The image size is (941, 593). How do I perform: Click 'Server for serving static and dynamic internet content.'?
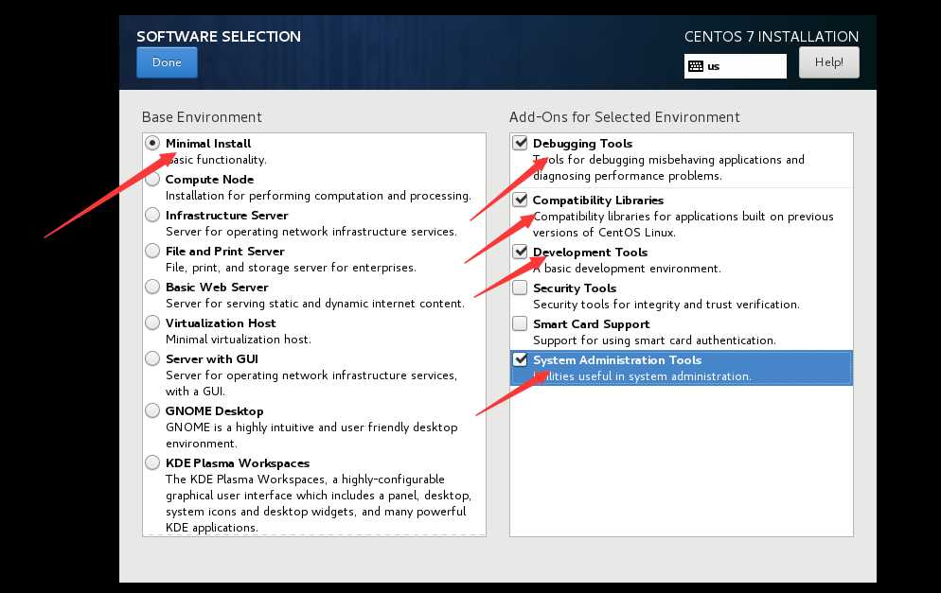pyautogui.click(x=315, y=304)
